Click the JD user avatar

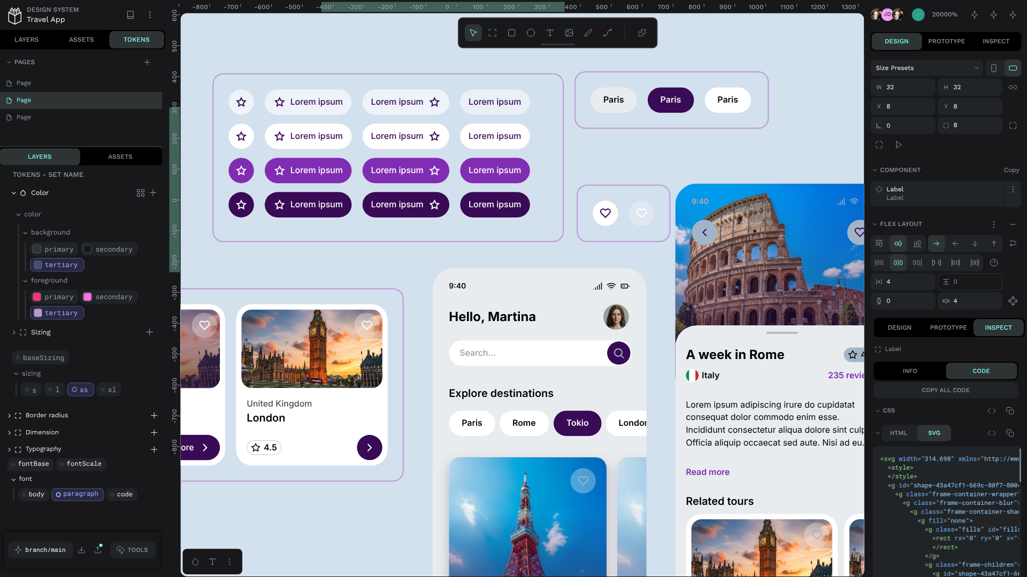pyautogui.click(x=887, y=15)
